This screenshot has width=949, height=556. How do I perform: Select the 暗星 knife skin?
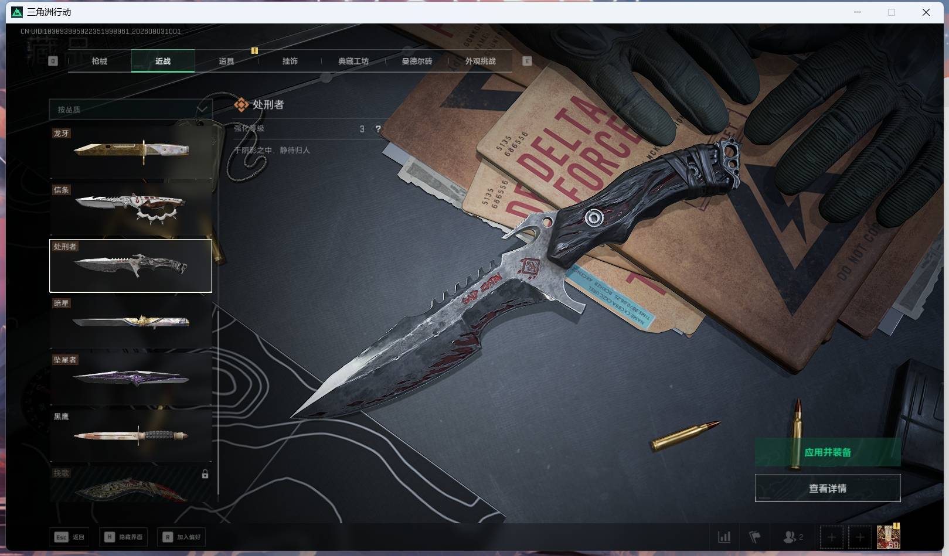coord(131,322)
